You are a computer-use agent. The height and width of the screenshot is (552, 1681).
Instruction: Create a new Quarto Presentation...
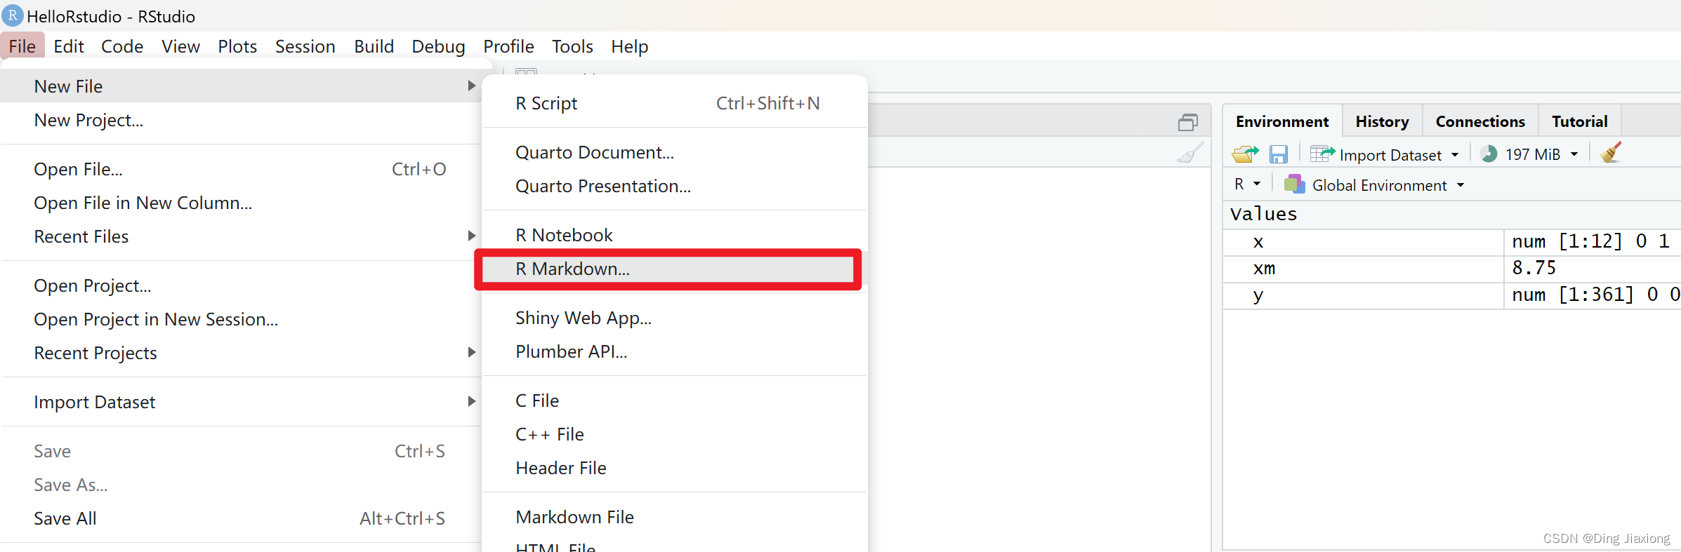coord(675,186)
